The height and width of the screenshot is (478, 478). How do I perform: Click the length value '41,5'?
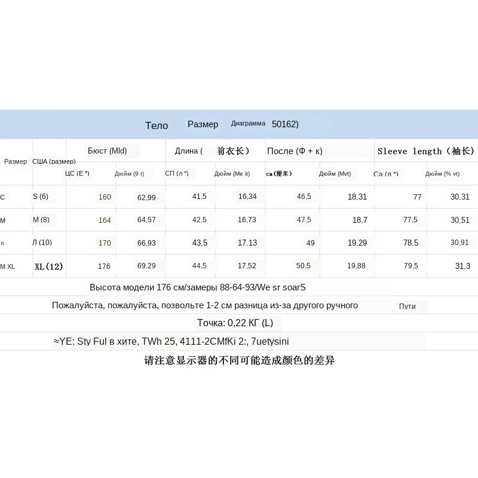click(x=200, y=197)
